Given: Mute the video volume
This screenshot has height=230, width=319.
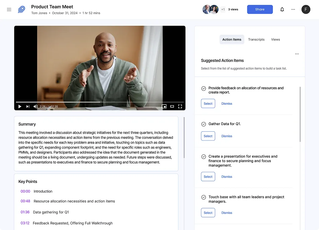Looking at the screenshot, I should (x=36, y=106).
